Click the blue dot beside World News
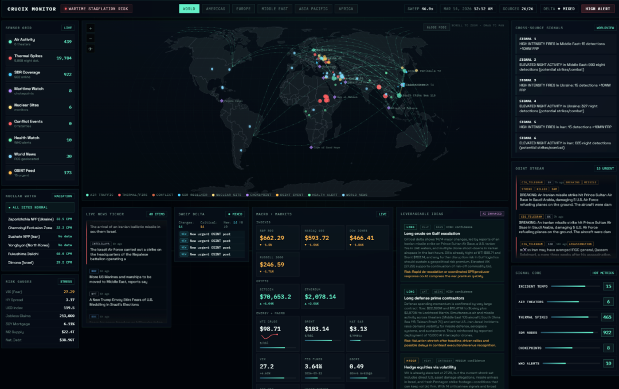The height and width of the screenshot is (389, 619). tap(10, 156)
